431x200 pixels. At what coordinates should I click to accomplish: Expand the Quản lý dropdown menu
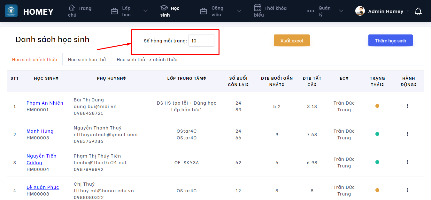coord(341,11)
